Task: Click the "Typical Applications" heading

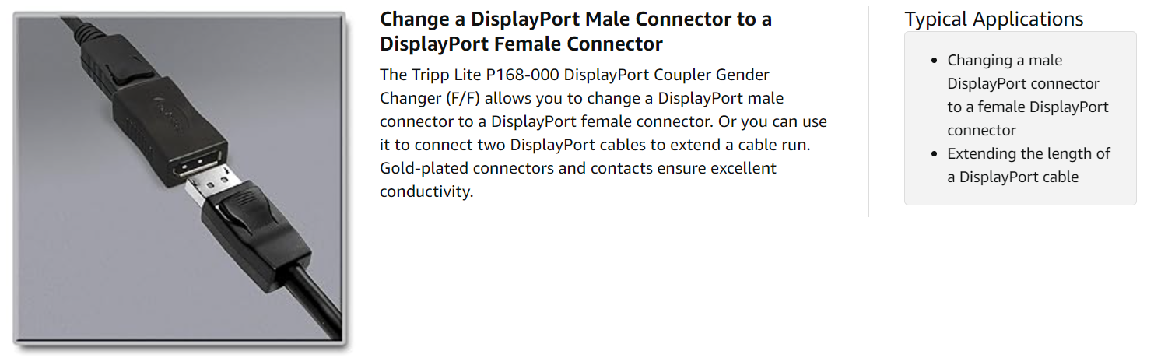Action: point(994,19)
